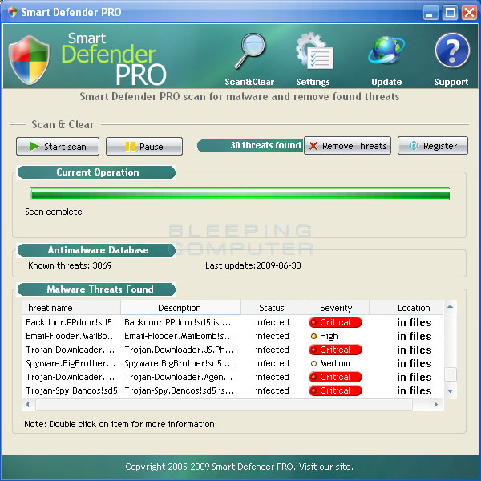The image size is (481, 481).
Task: Select the Spyware.BigBrother threat entry
Action: (x=71, y=363)
